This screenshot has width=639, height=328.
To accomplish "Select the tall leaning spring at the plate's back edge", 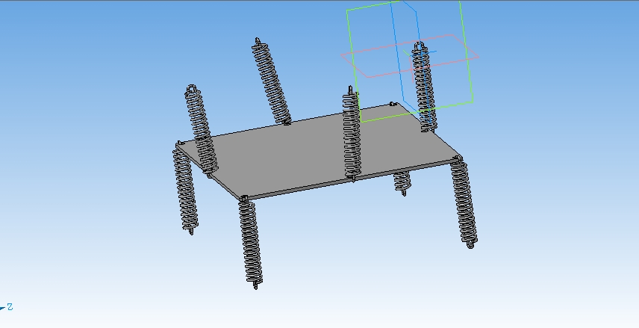I will tap(271, 82).
